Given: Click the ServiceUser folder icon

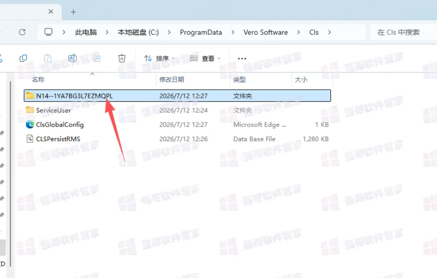Looking at the screenshot, I should 30,110.
